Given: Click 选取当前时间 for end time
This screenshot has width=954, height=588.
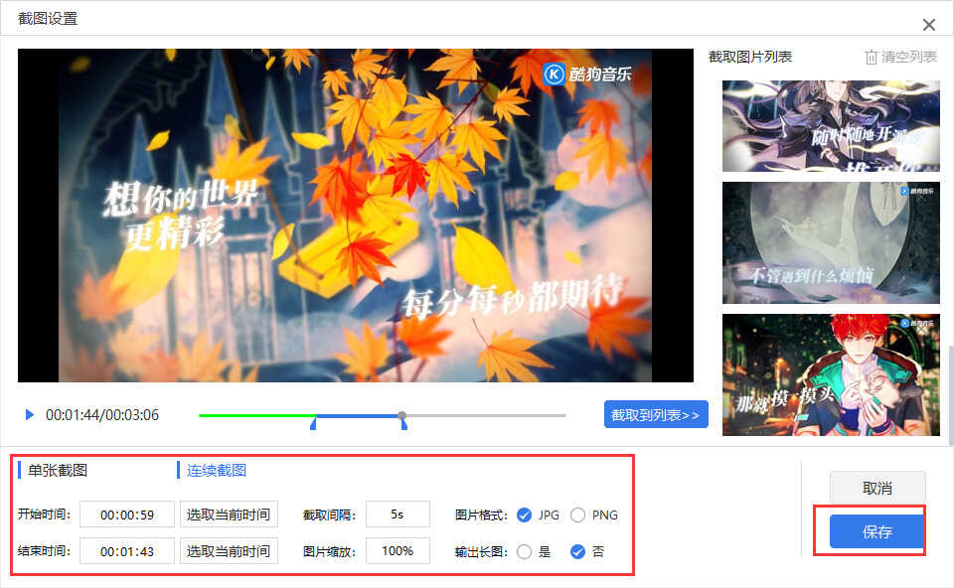Looking at the screenshot, I should coord(229,551).
